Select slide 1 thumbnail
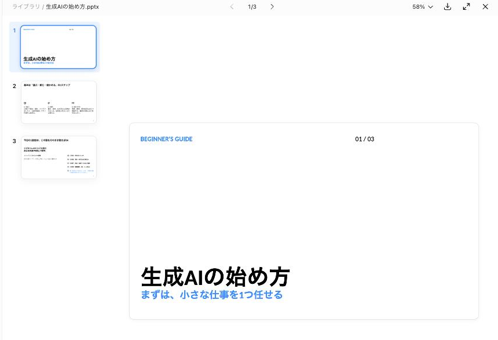 click(58, 47)
